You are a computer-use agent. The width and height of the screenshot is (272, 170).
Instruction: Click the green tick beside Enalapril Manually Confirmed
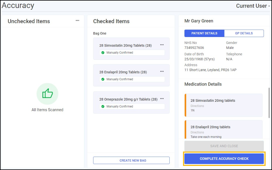(x=103, y=79)
